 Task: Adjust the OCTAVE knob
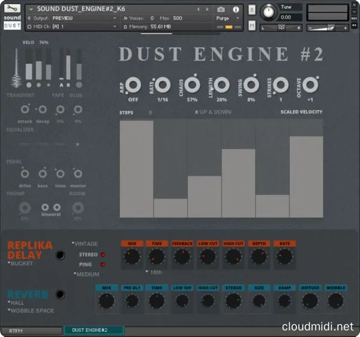(310, 85)
